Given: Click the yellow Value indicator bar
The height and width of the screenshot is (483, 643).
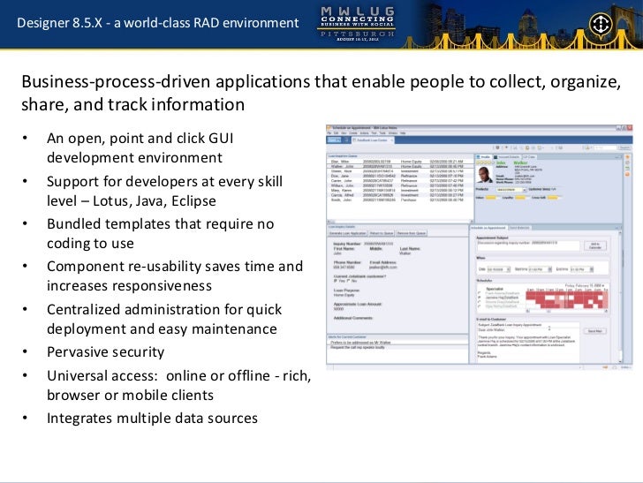Looking at the screenshot, I should [x=490, y=198].
